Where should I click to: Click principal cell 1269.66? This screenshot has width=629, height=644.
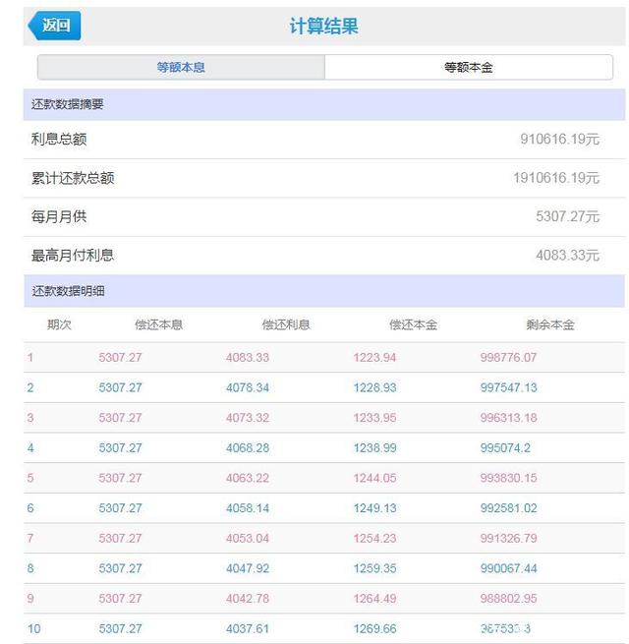tap(374, 629)
